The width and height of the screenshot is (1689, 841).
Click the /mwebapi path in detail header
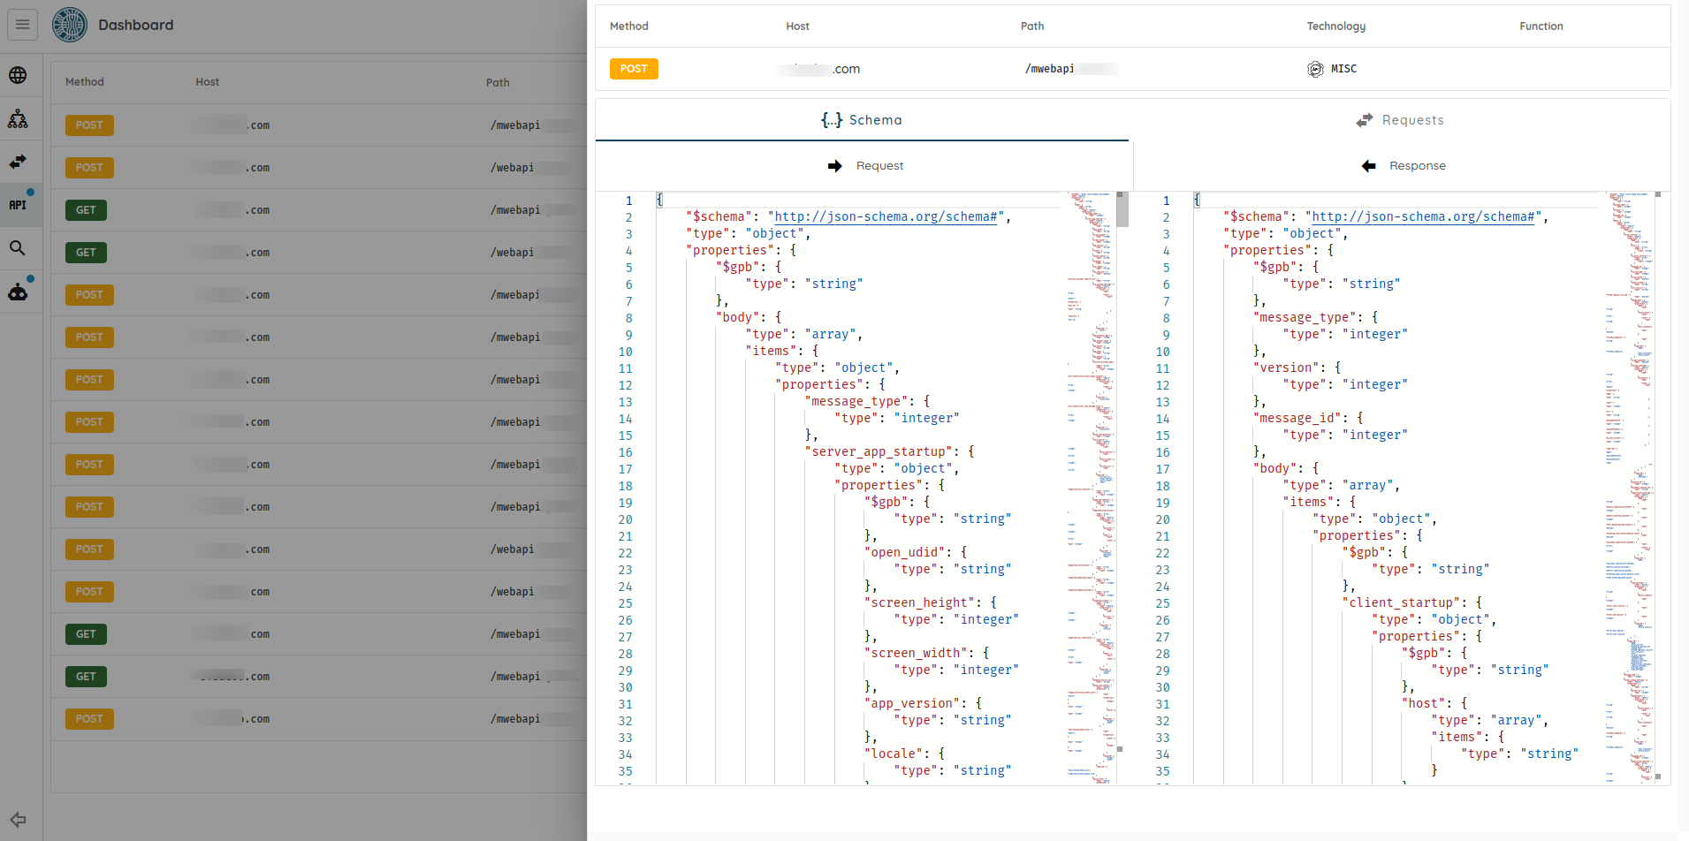coord(1049,69)
